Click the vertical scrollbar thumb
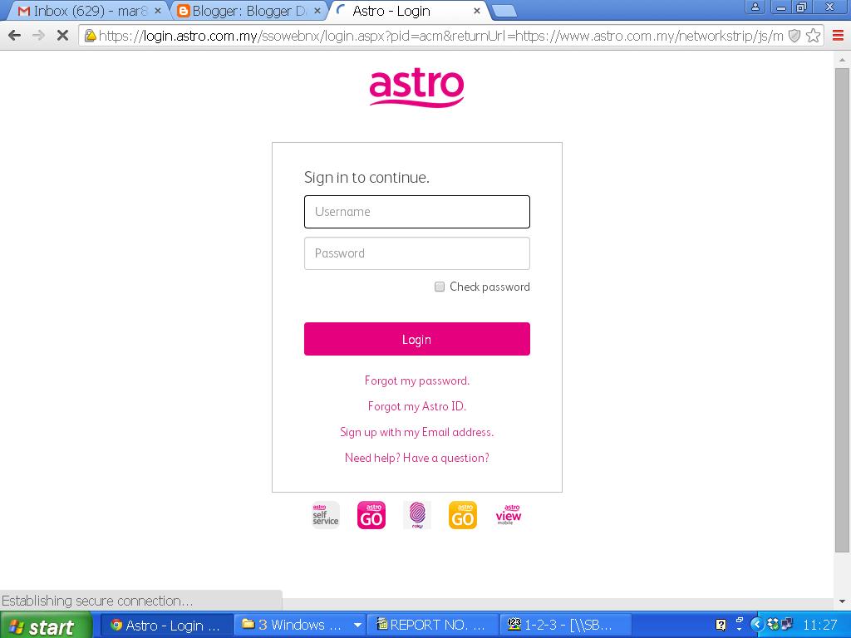This screenshot has height=638, width=851. click(842, 309)
